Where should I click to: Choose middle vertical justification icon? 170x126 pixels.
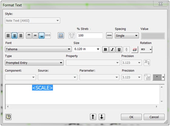click(x=35, y=36)
